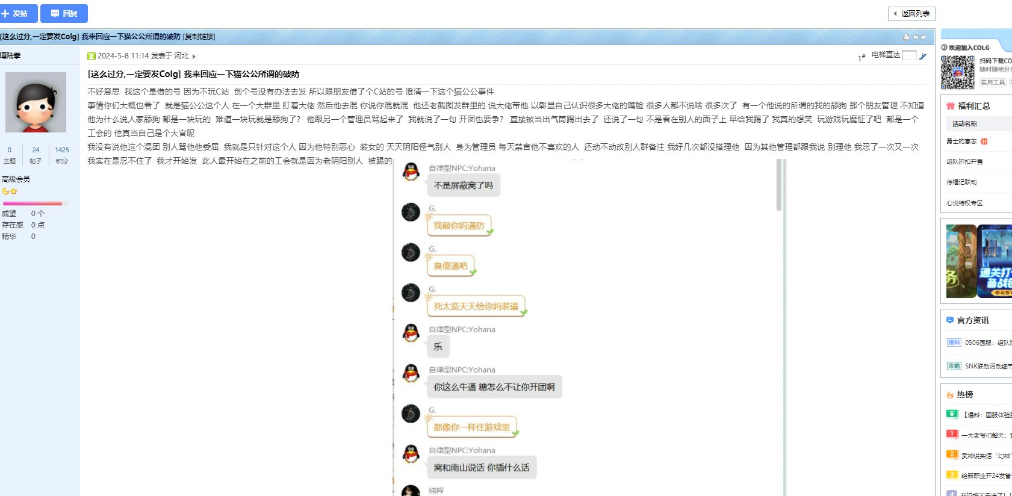The image size is (1012, 496).
Task: Click the gift icon beside 福利汇总
Action: [950, 106]
